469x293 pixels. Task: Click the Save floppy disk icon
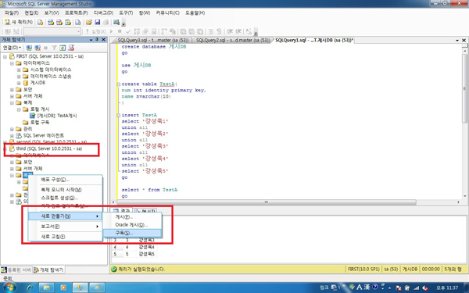(x=97, y=22)
